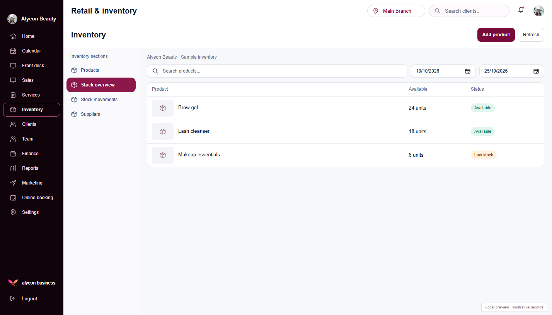Focus the Search clients field

tap(469, 11)
